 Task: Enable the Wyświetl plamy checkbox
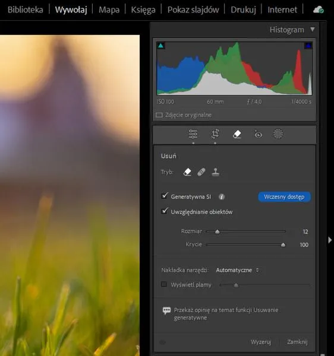tap(164, 284)
